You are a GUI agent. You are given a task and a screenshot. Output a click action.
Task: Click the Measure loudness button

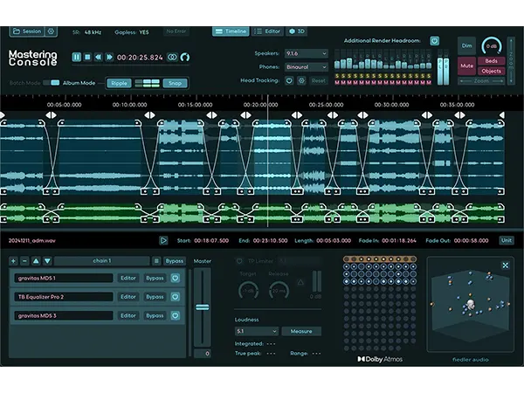coord(301,331)
